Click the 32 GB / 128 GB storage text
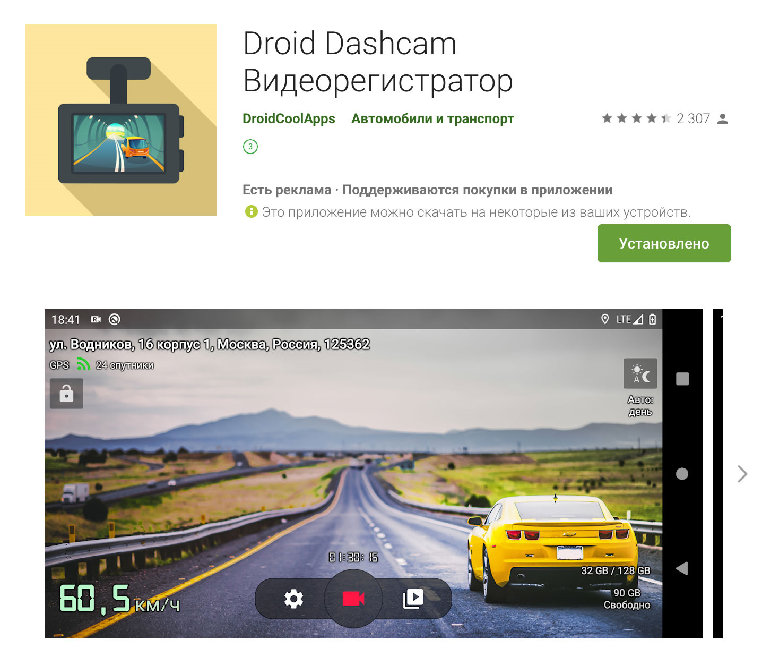 pyautogui.click(x=616, y=570)
